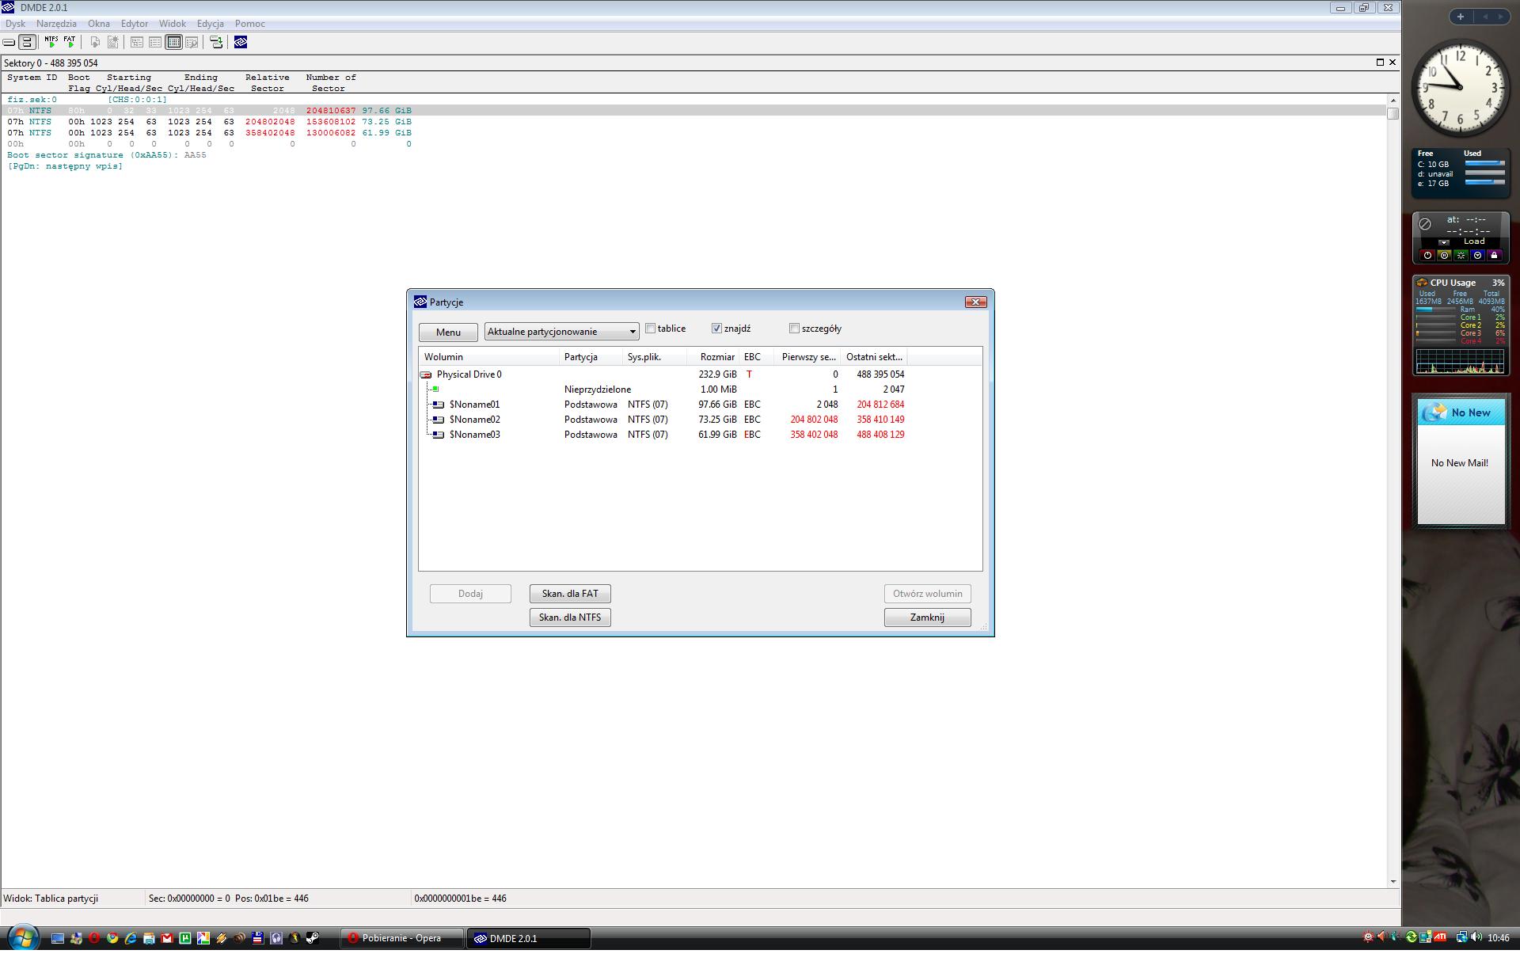Launch Steam from quick launch
The width and height of the screenshot is (1520, 969).
point(313,939)
